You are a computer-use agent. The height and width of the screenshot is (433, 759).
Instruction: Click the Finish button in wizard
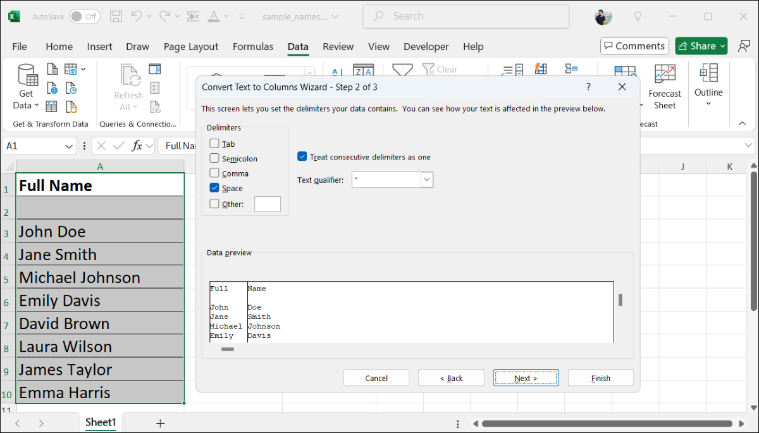(601, 378)
